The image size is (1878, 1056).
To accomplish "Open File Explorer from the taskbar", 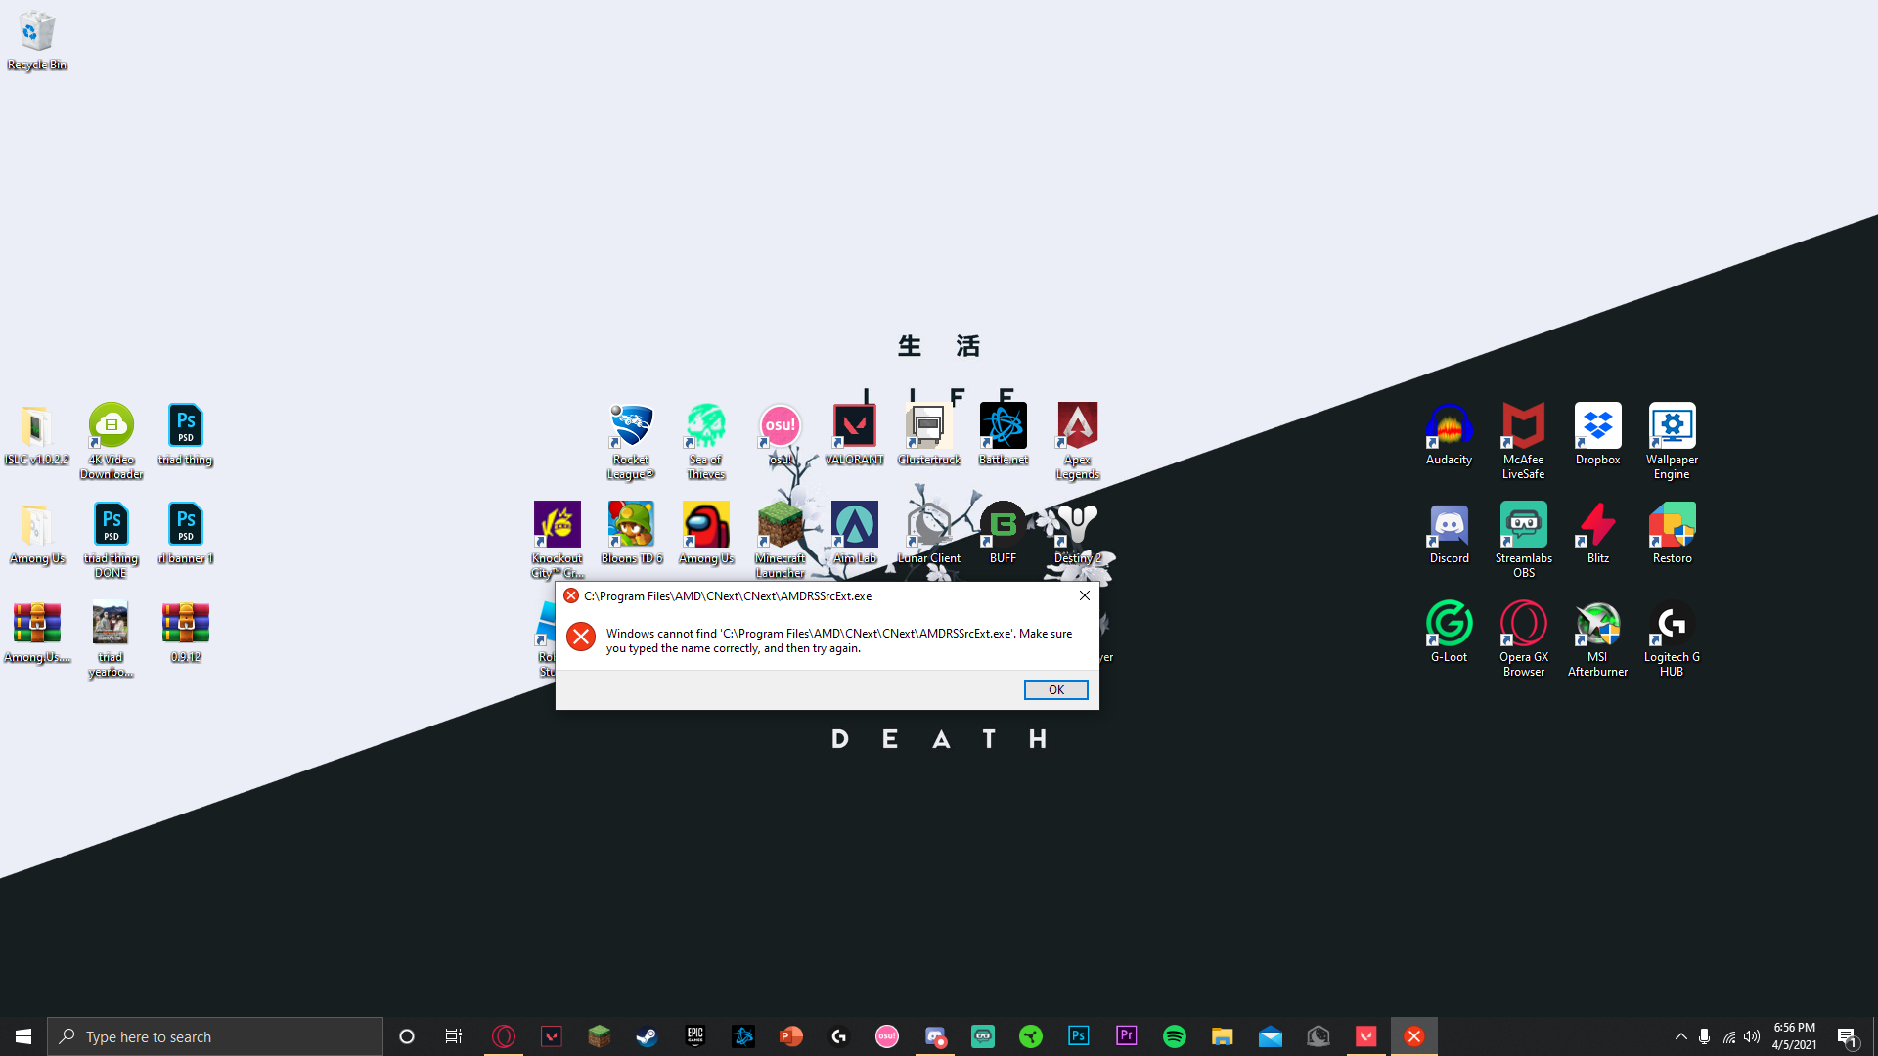I will [1222, 1036].
